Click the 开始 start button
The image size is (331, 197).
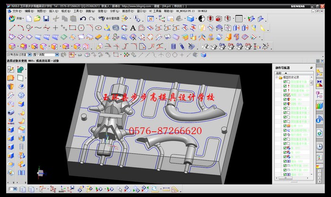point(16,18)
